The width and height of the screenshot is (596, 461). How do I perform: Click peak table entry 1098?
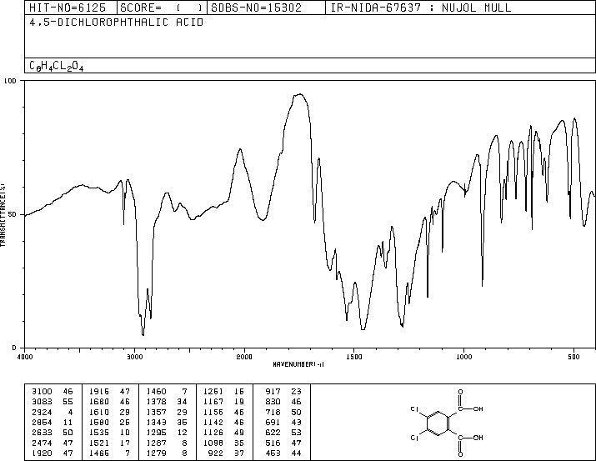coord(224,443)
